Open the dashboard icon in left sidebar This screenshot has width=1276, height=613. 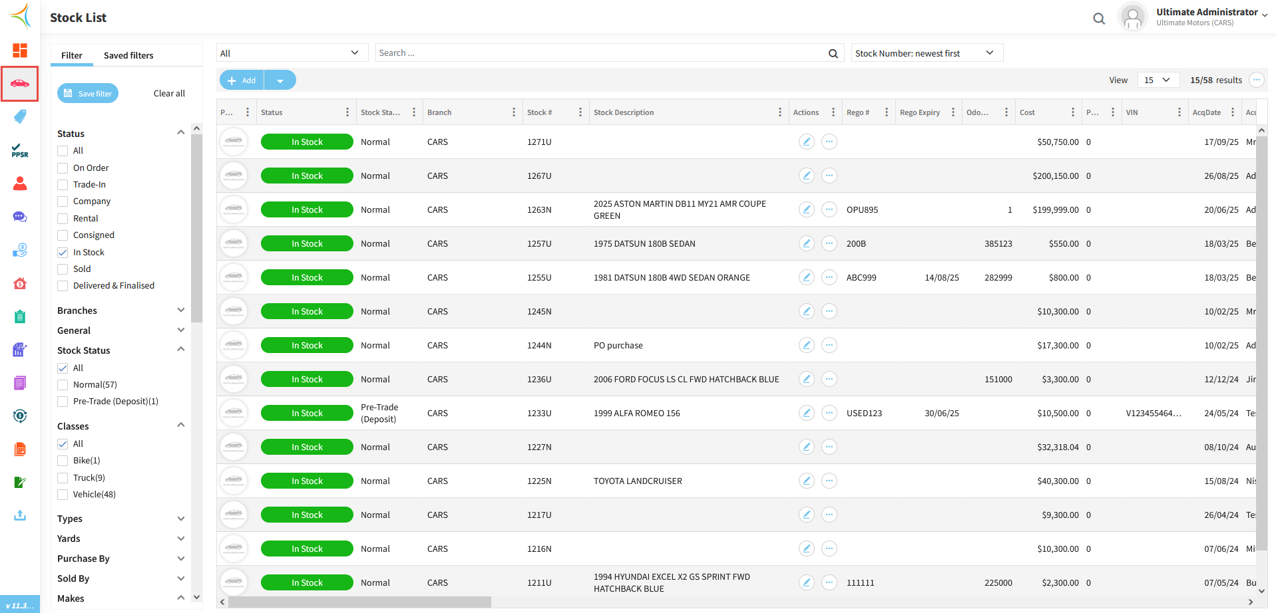coord(20,51)
